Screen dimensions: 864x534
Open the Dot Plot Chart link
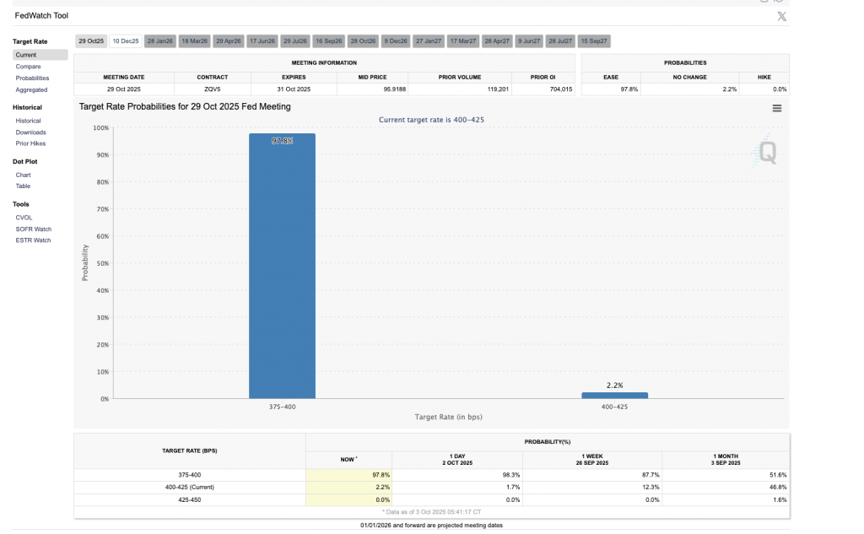pos(23,175)
